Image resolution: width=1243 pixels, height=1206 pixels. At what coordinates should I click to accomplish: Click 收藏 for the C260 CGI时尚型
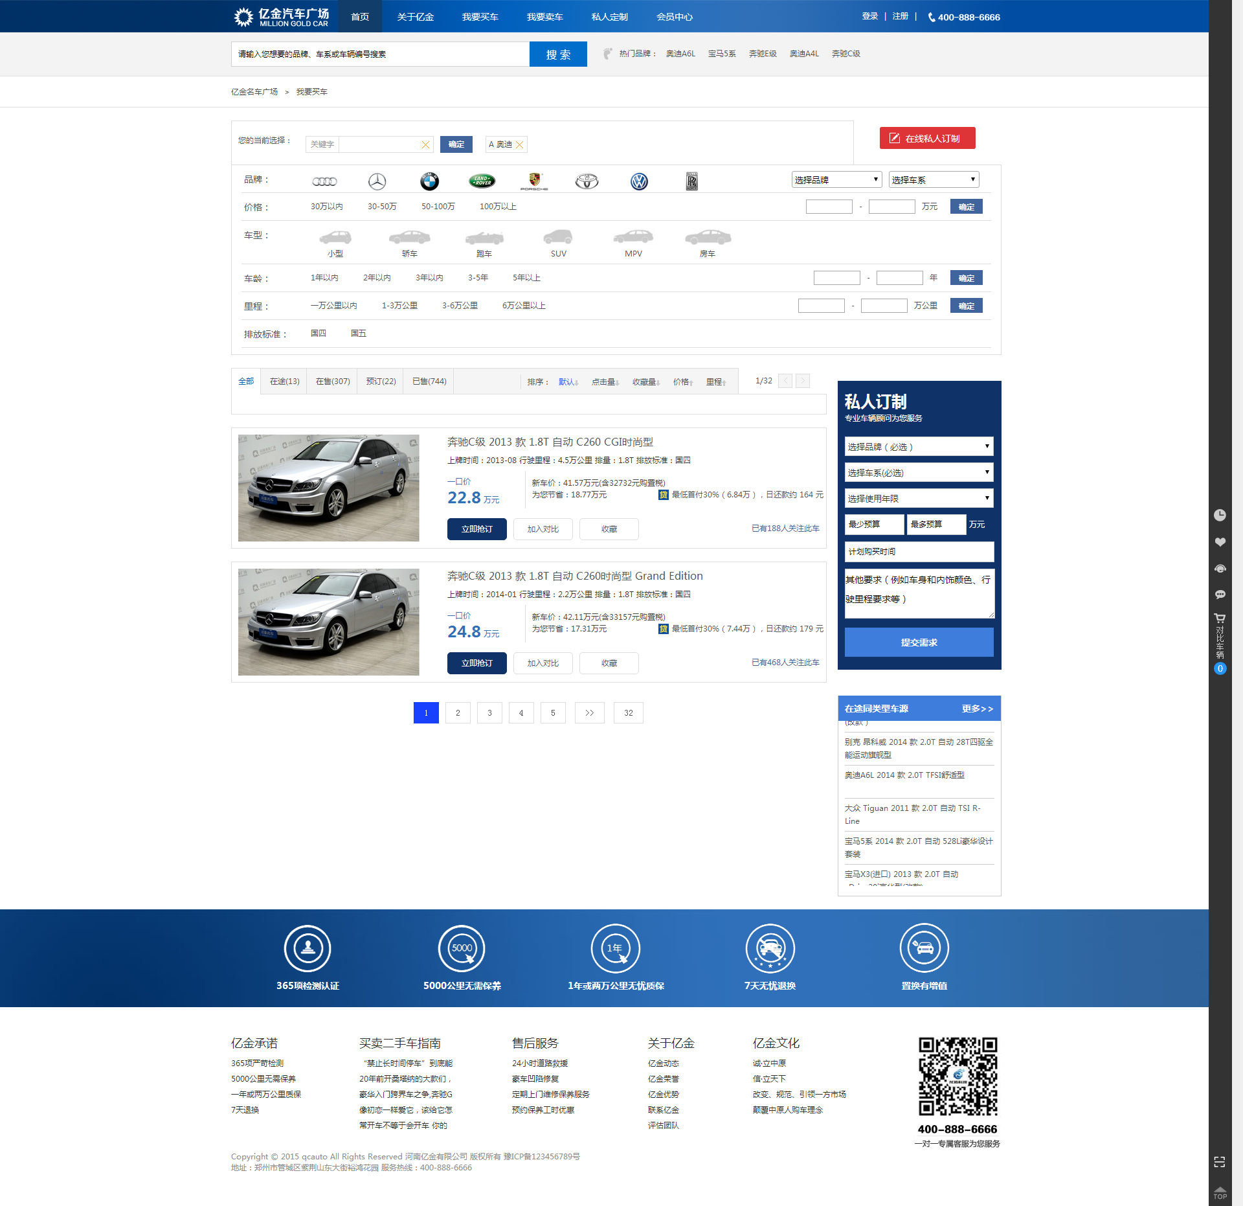click(609, 529)
